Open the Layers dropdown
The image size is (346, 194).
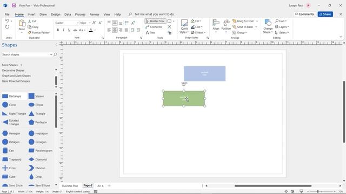tap(282, 27)
